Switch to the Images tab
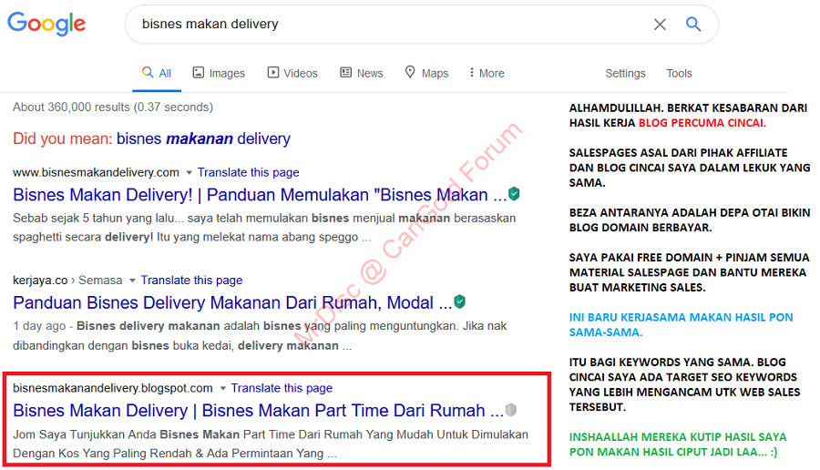This screenshot has height=470, width=820. coord(219,73)
